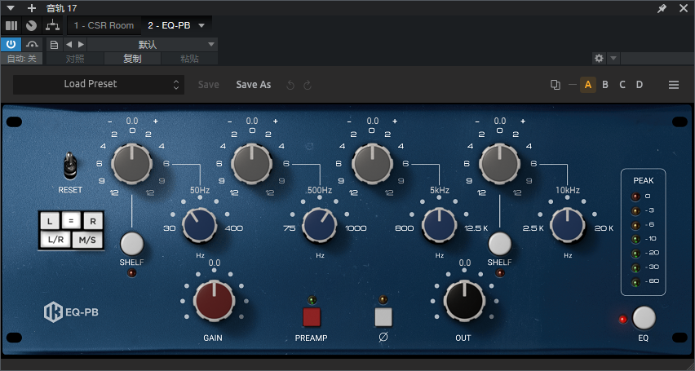This screenshot has height=371, width=695.
Task: Click the GAIN value 0.0 readout
Action: (x=214, y=263)
